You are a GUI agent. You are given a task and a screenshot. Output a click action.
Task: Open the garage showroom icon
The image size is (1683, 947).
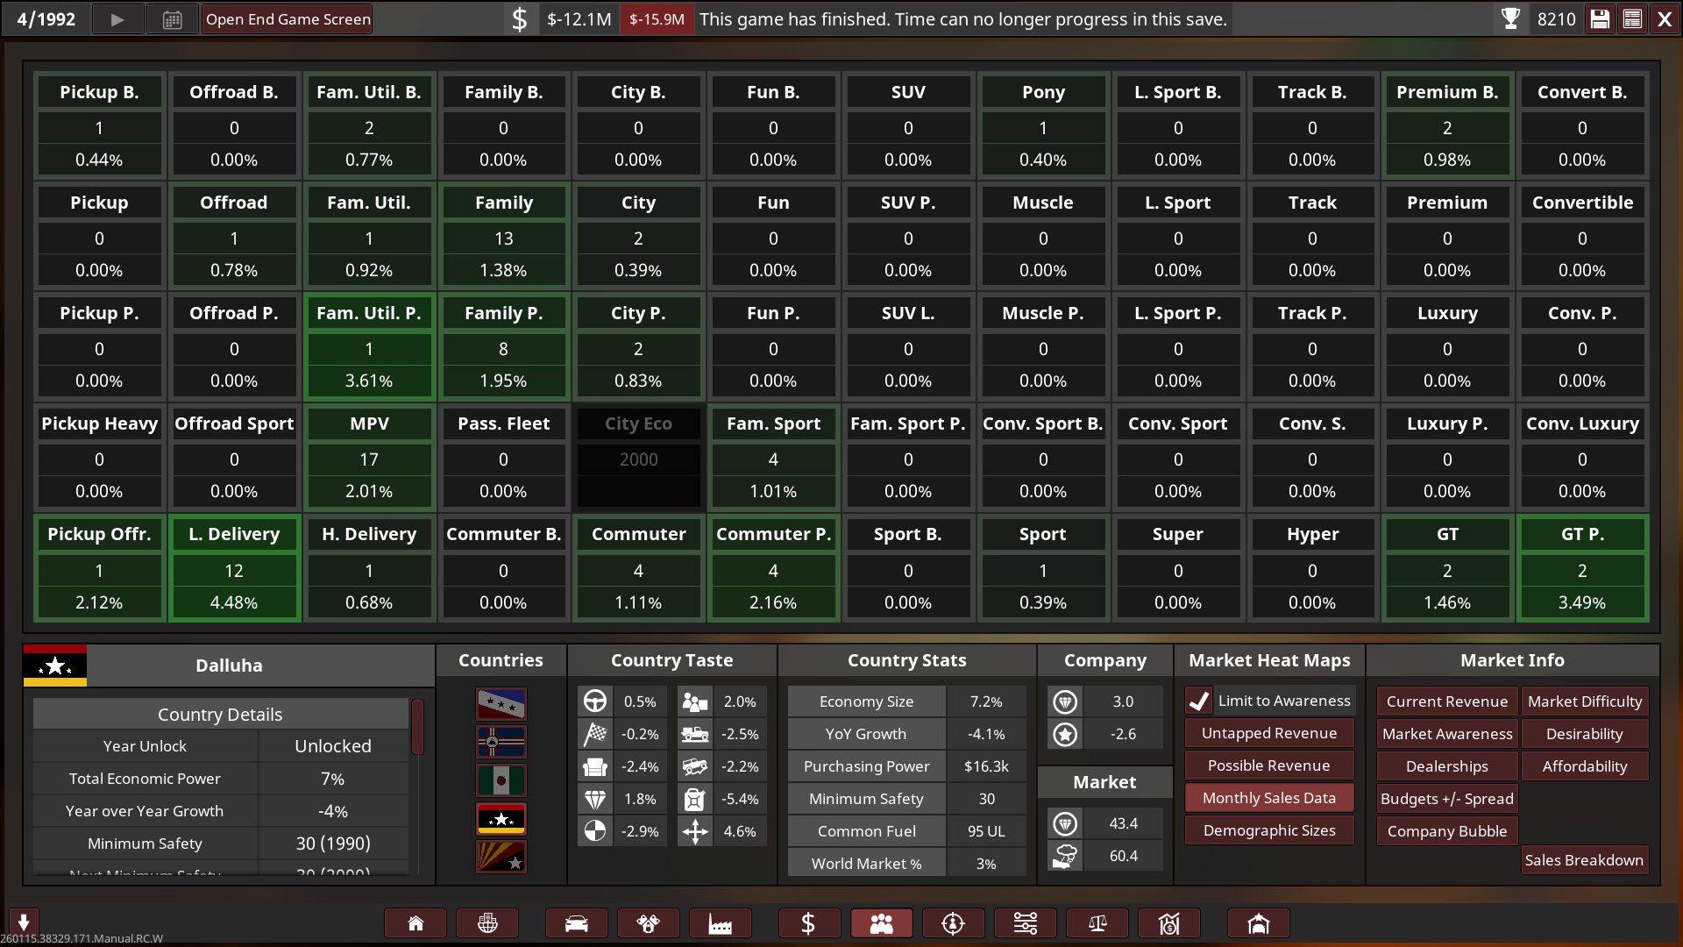tap(1258, 923)
